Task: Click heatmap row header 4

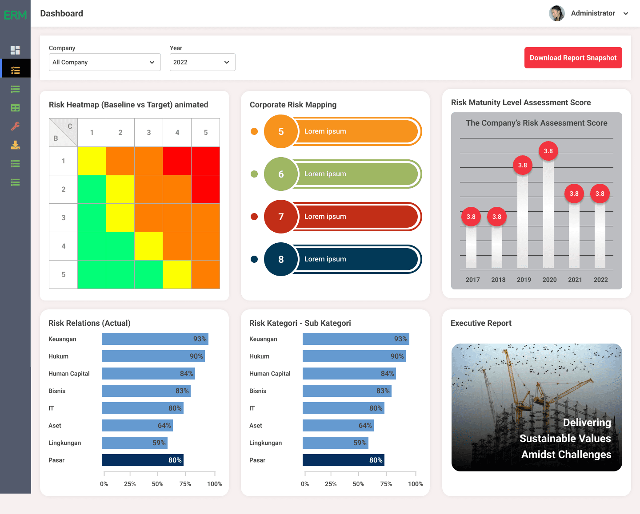Action: (x=64, y=246)
